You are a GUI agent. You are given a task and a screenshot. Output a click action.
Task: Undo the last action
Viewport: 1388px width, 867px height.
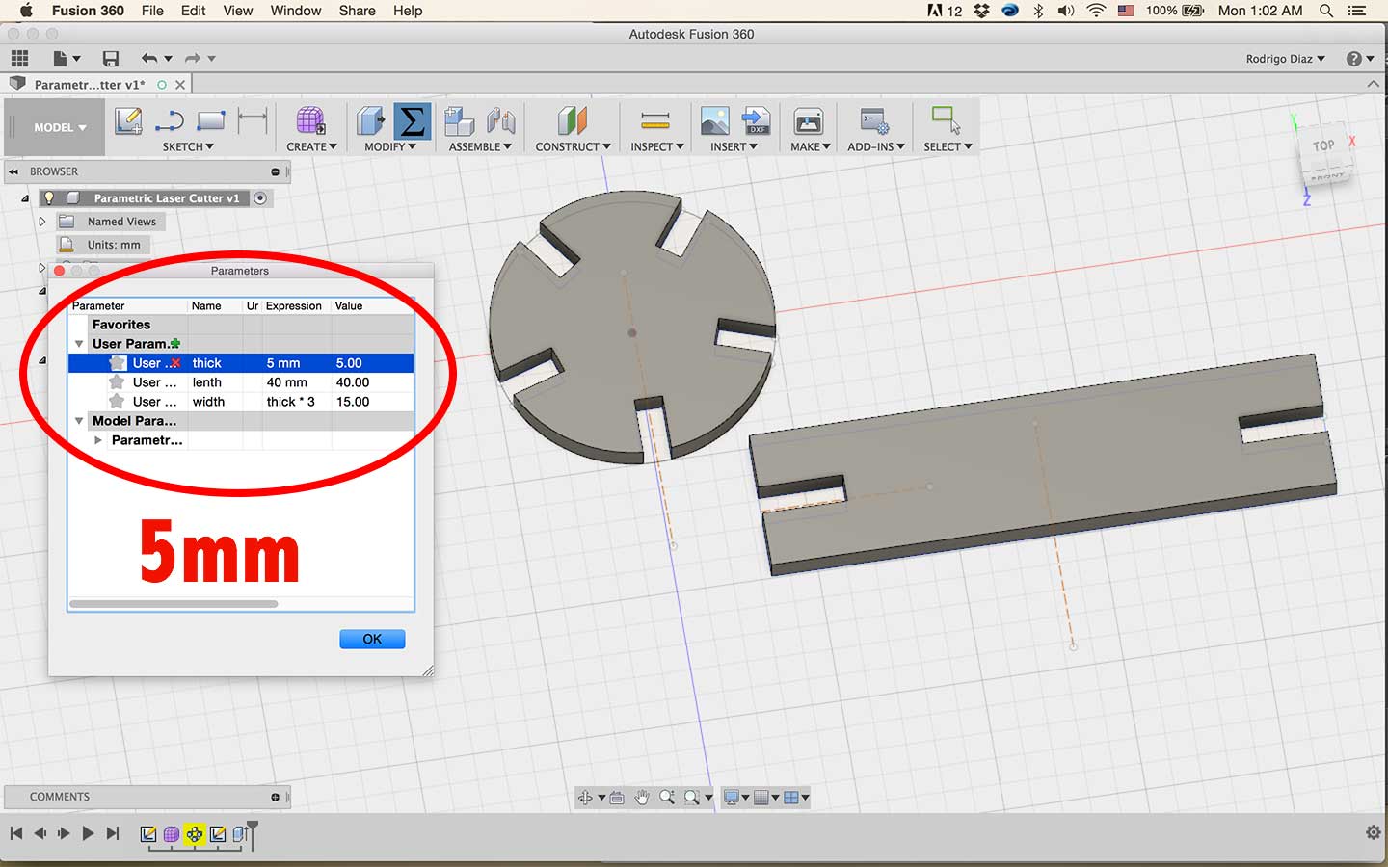[149, 58]
